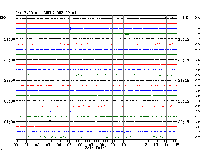Select the DC offset value -398
Image resolution: width=202 pixels, height=153 pixels.
pyautogui.click(x=197, y=75)
